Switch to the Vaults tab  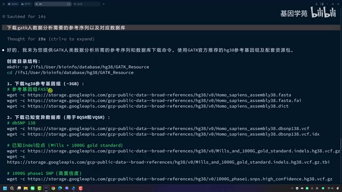tap(13, 4)
